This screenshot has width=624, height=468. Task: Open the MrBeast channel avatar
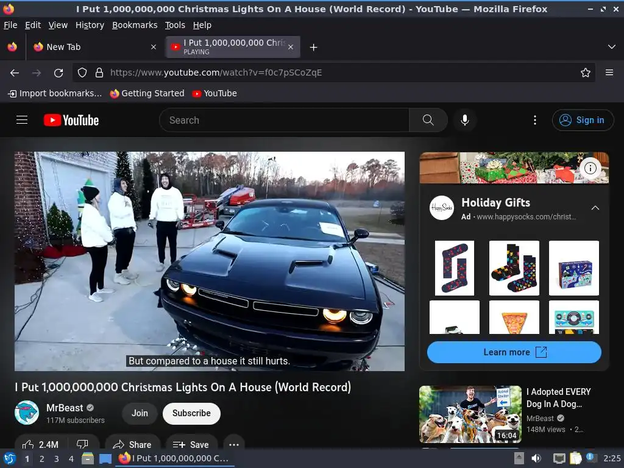click(27, 413)
